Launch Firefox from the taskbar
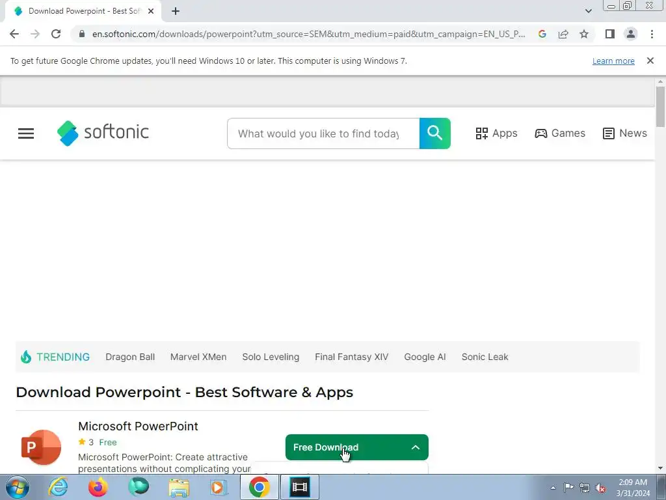Screen dimensions: 666x500 click(98, 487)
